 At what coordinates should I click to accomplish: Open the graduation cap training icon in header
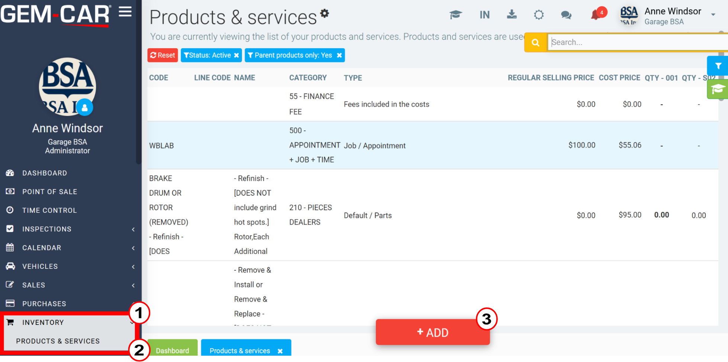tap(455, 15)
